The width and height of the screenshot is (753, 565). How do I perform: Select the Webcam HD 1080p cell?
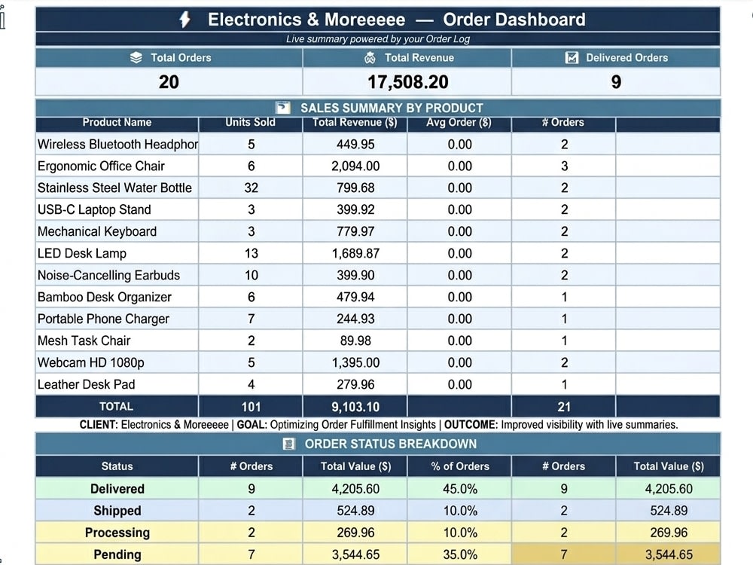(117, 363)
